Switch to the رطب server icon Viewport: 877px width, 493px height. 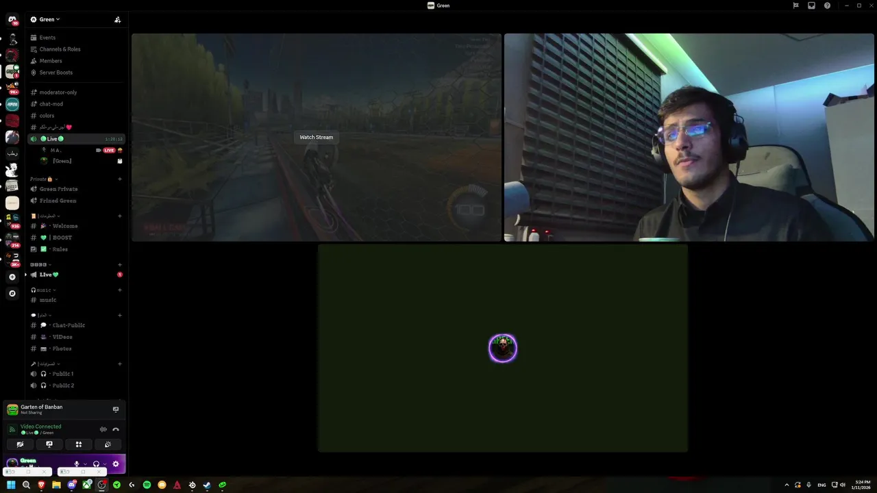tap(12, 153)
